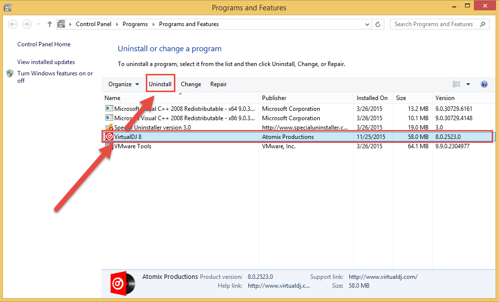Sort the list by Name column
This screenshot has height=302, width=499.
click(180, 98)
